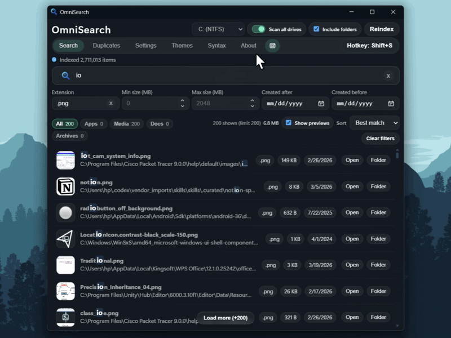Open Precision_Inheritance_04.png with its Open button

click(352, 291)
